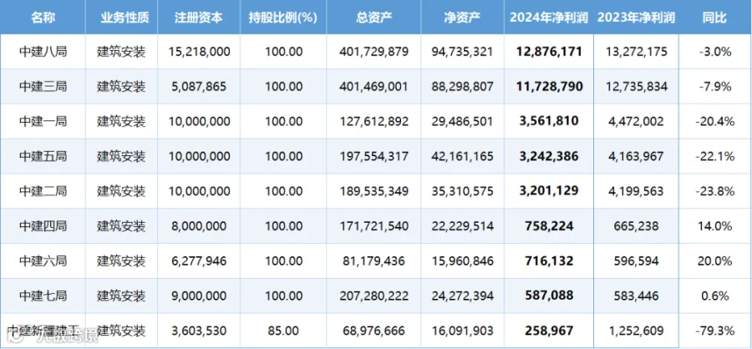752x349 pixels.
Task: Click total assets 197,554,317
Action: click(x=374, y=156)
